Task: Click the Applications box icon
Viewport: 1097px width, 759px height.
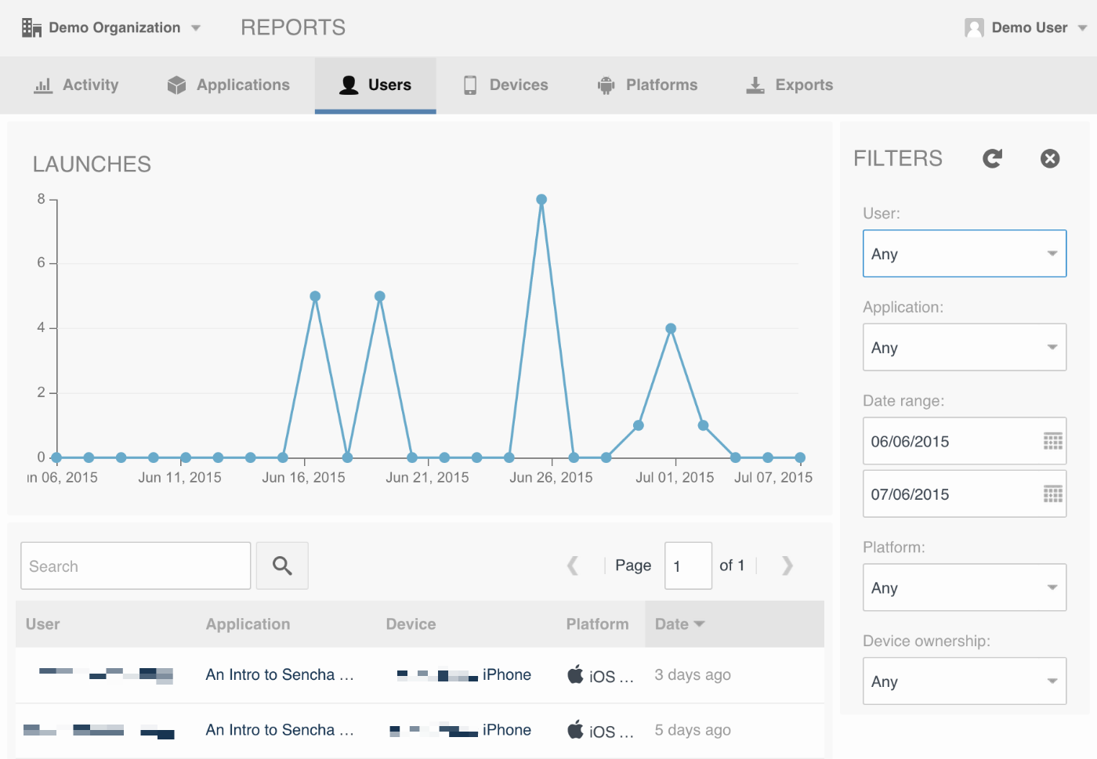Action: click(x=177, y=85)
